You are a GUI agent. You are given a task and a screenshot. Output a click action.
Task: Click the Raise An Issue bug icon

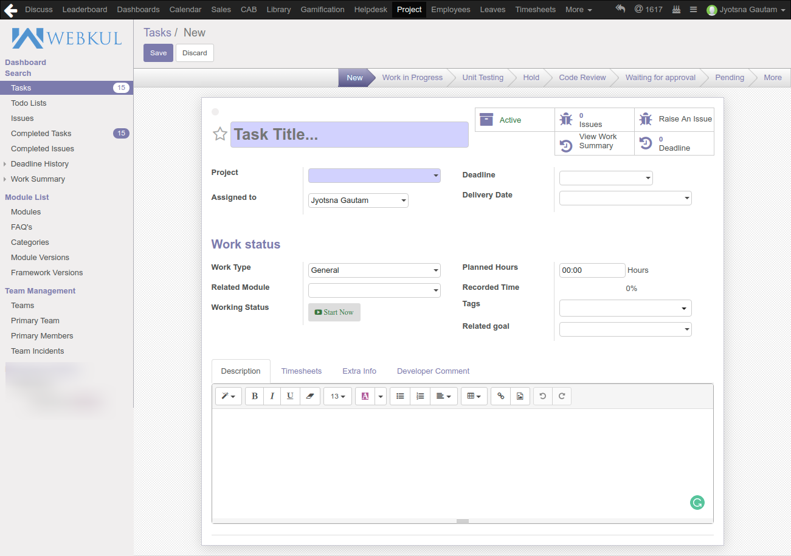[x=646, y=119]
